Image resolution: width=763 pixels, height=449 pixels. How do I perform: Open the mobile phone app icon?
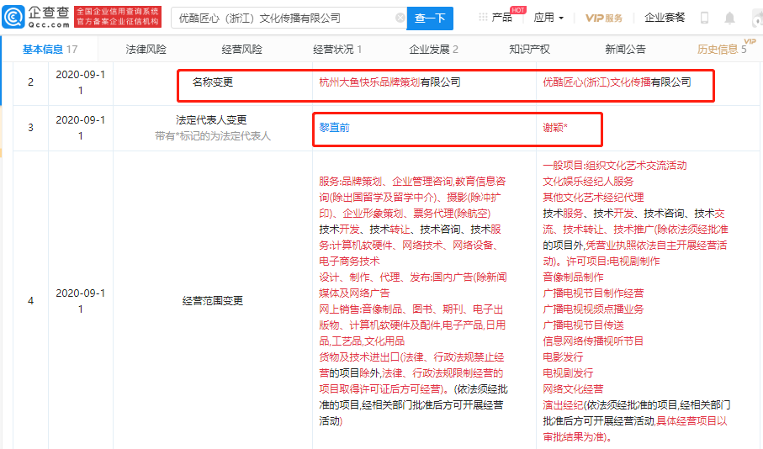[x=704, y=18]
